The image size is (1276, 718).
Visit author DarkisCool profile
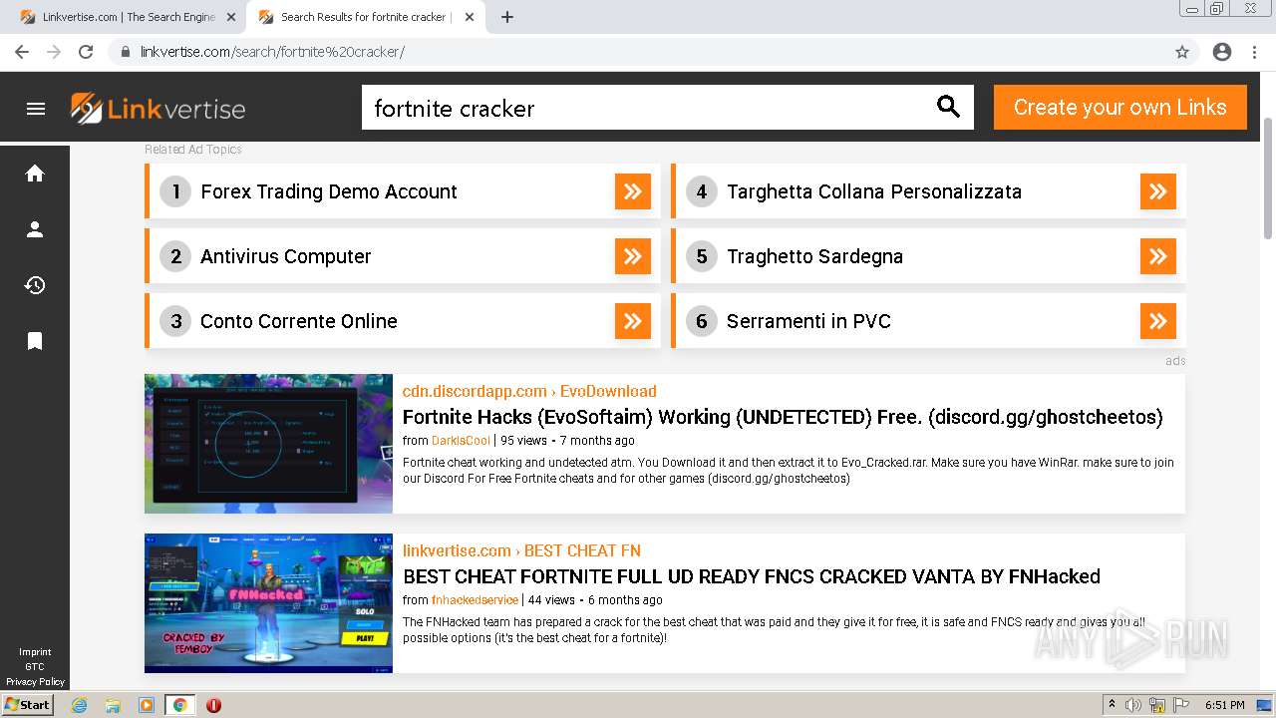tap(461, 440)
